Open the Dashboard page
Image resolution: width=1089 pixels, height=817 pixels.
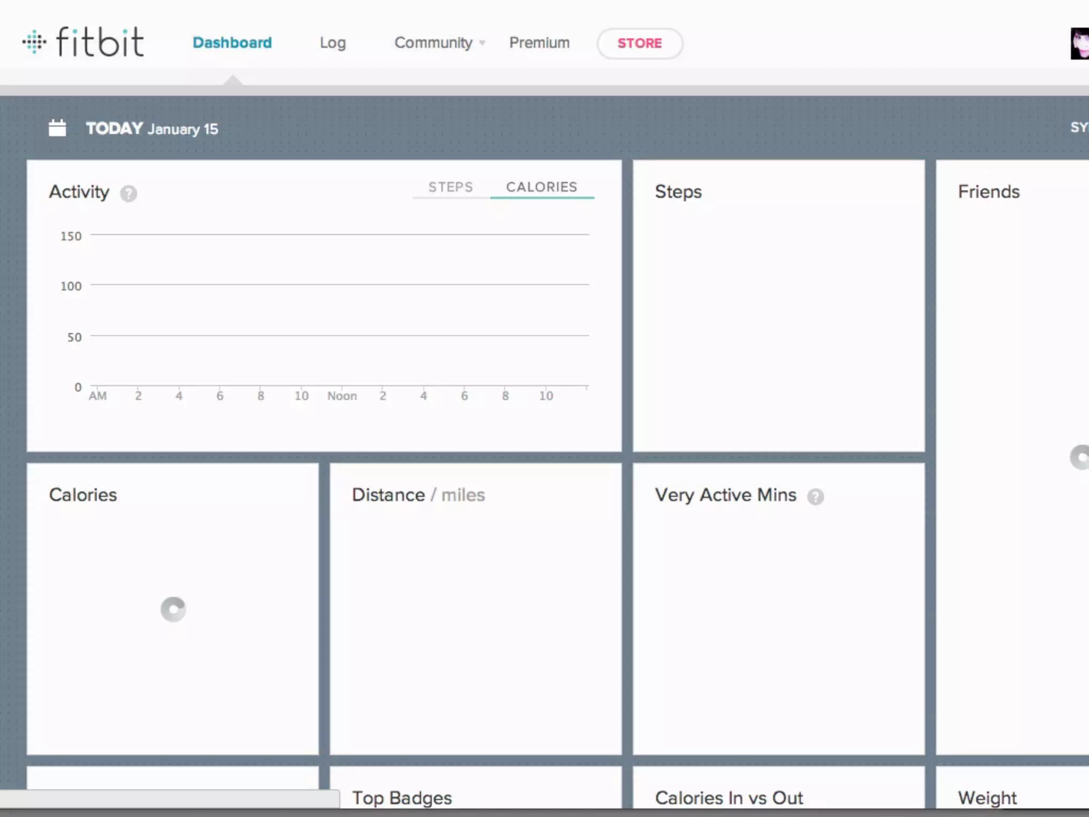(x=232, y=43)
